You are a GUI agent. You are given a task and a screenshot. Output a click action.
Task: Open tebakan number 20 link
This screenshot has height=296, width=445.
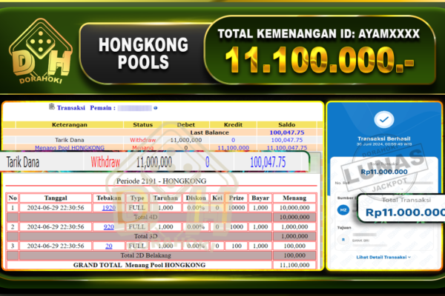tap(109, 246)
